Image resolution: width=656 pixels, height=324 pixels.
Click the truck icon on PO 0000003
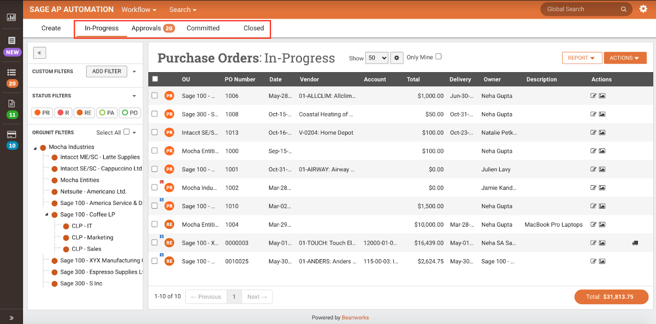(x=635, y=243)
